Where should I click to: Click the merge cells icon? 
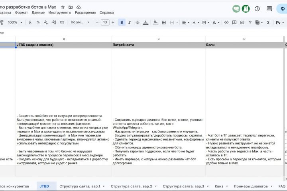tap(172, 22)
